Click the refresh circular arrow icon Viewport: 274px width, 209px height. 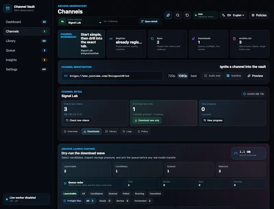point(187,15)
